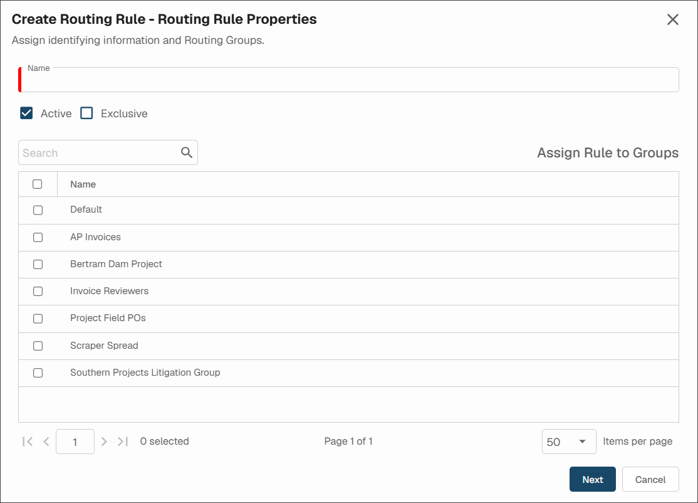Click the Default row text

click(86, 209)
